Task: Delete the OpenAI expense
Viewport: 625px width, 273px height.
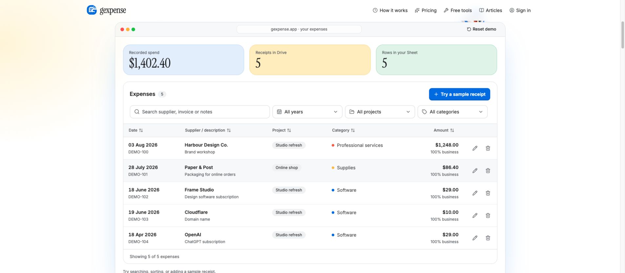Action: click(488, 238)
